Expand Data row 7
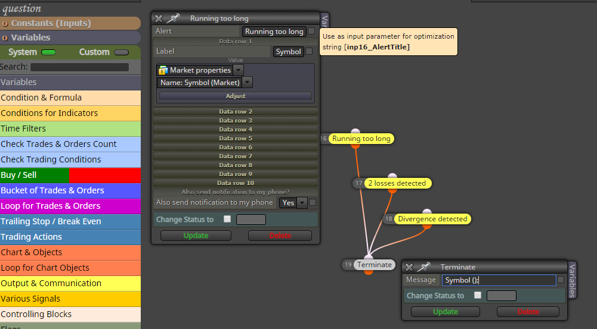Viewport: 597px width, 329px height. [x=236, y=156]
